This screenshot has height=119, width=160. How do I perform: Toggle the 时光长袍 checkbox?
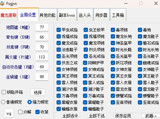[x=140, y=50]
